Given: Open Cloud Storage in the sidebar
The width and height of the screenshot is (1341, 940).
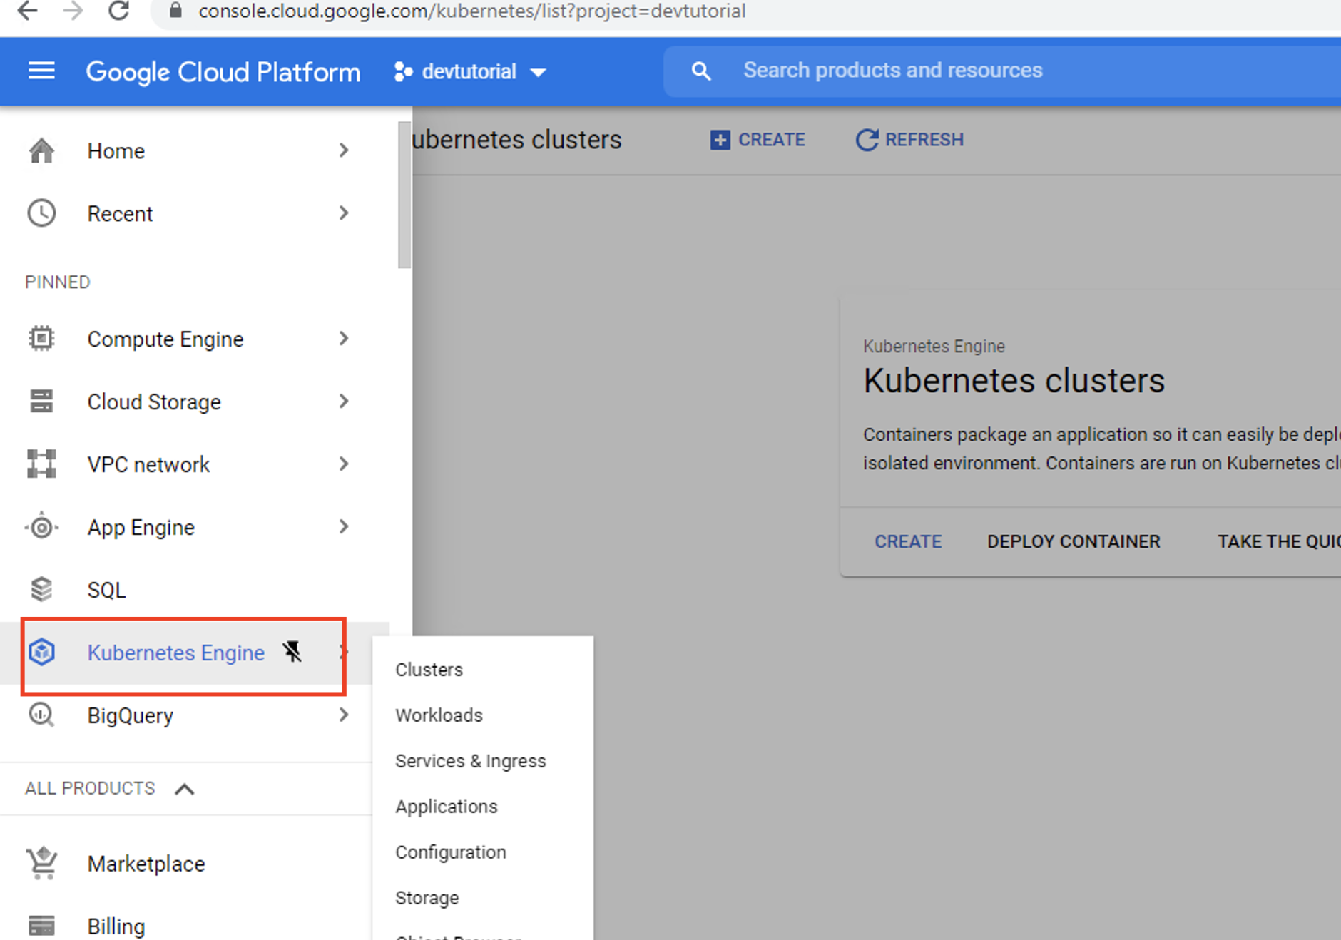Looking at the screenshot, I should tap(154, 402).
